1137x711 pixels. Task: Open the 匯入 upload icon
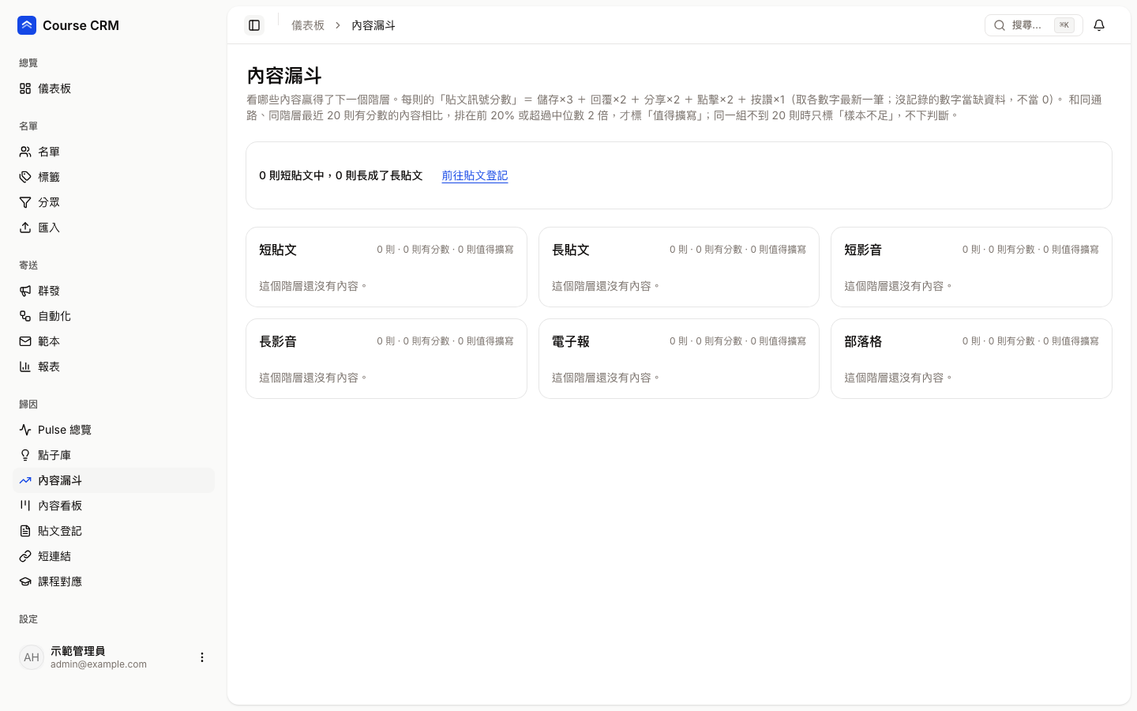tap(25, 228)
